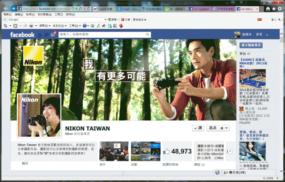The image size is (285, 182).
Task: Click the refresh icon in address bar
Action: 89,8
